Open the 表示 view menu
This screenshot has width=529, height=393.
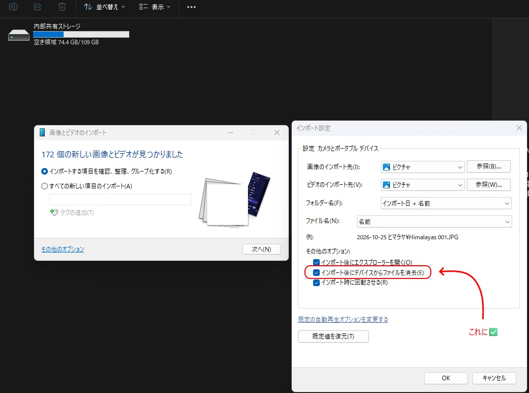coord(155,7)
